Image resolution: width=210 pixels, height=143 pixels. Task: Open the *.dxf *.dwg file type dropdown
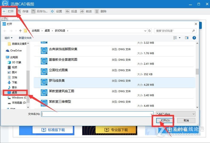tap(176, 114)
